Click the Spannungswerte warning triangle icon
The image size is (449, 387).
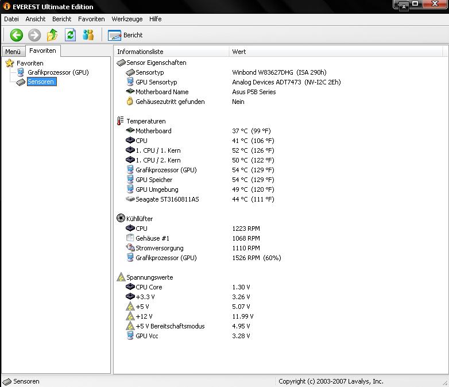pyautogui.click(x=121, y=277)
